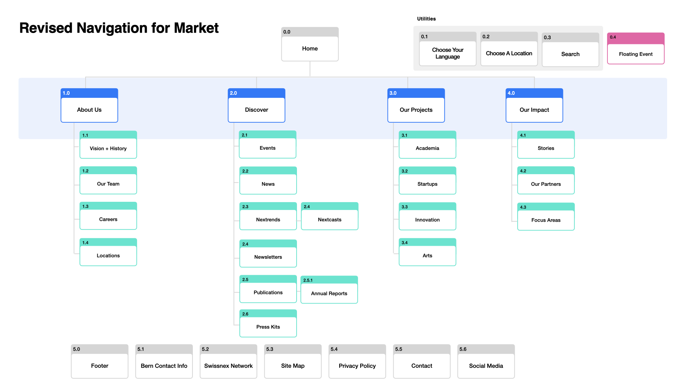
Task: Click the Innovation 3.3 node
Action: [427, 216]
